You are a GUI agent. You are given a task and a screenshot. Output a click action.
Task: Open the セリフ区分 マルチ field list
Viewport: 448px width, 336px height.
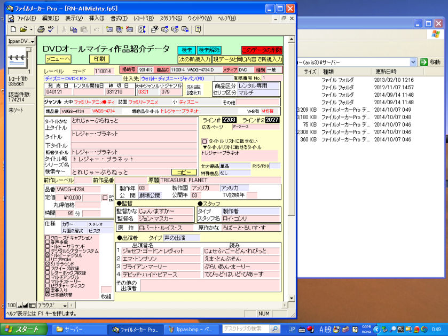coord(258,92)
